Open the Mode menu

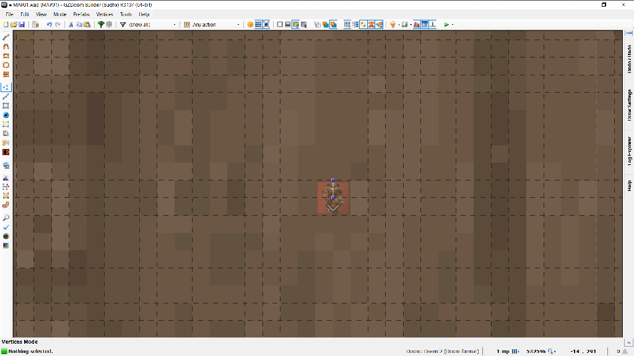click(x=60, y=14)
